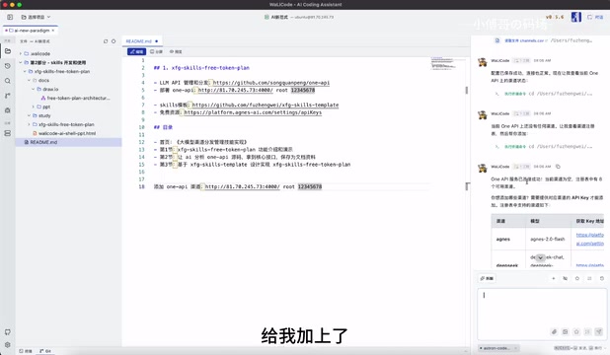Switch editor to preview mode
The width and height of the screenshot is (610, 355).
click(176, 51)
